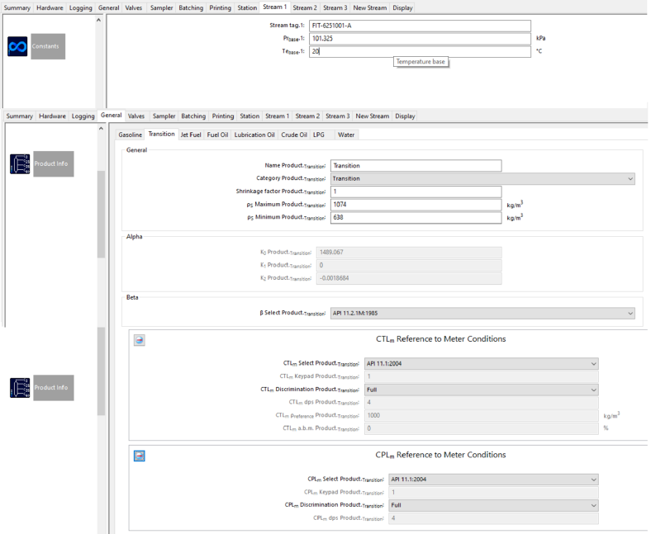Select Stream 1 tab in top bar
Screen dimensions: 651x534
point(274,7)
